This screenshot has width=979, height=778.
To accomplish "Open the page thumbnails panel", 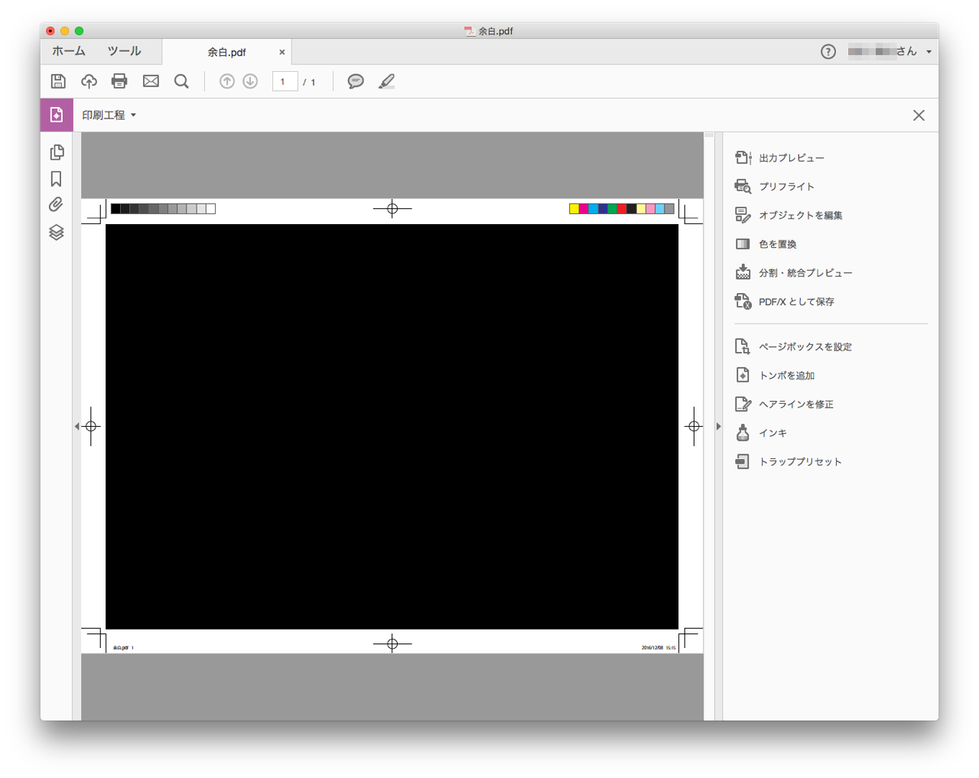I will pyautogui.click(x=57, y=152).
